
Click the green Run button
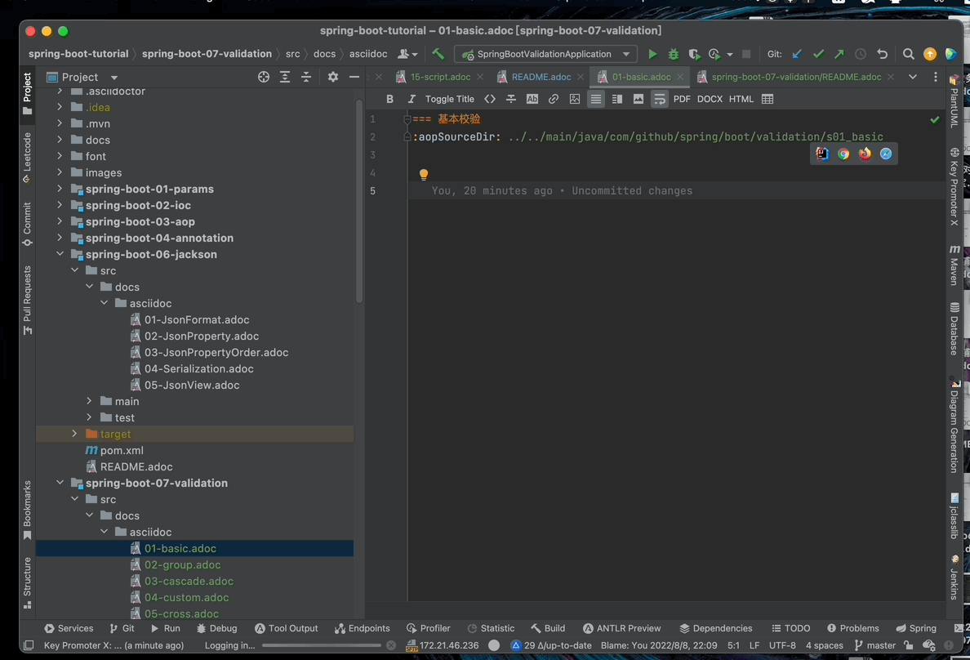(652, 55)
